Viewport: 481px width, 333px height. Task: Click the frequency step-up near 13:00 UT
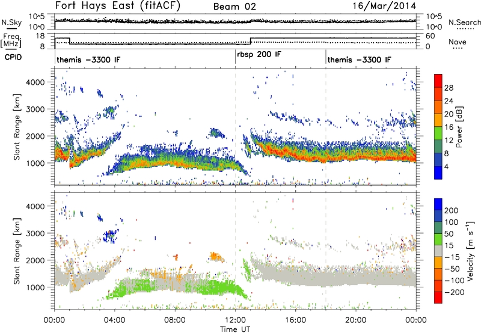point(250,41)
